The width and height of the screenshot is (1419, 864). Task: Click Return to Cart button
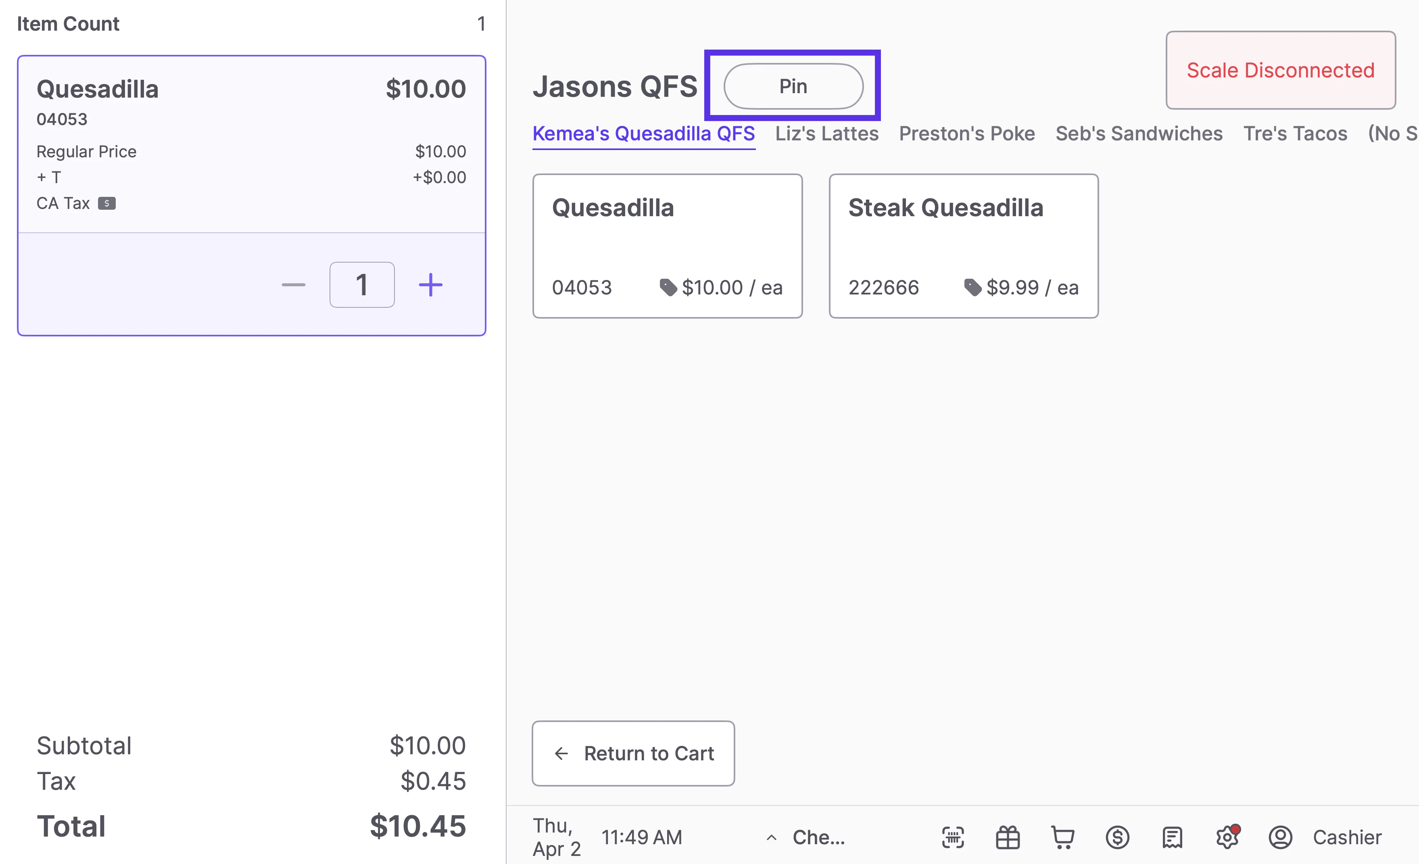[633, 753]
